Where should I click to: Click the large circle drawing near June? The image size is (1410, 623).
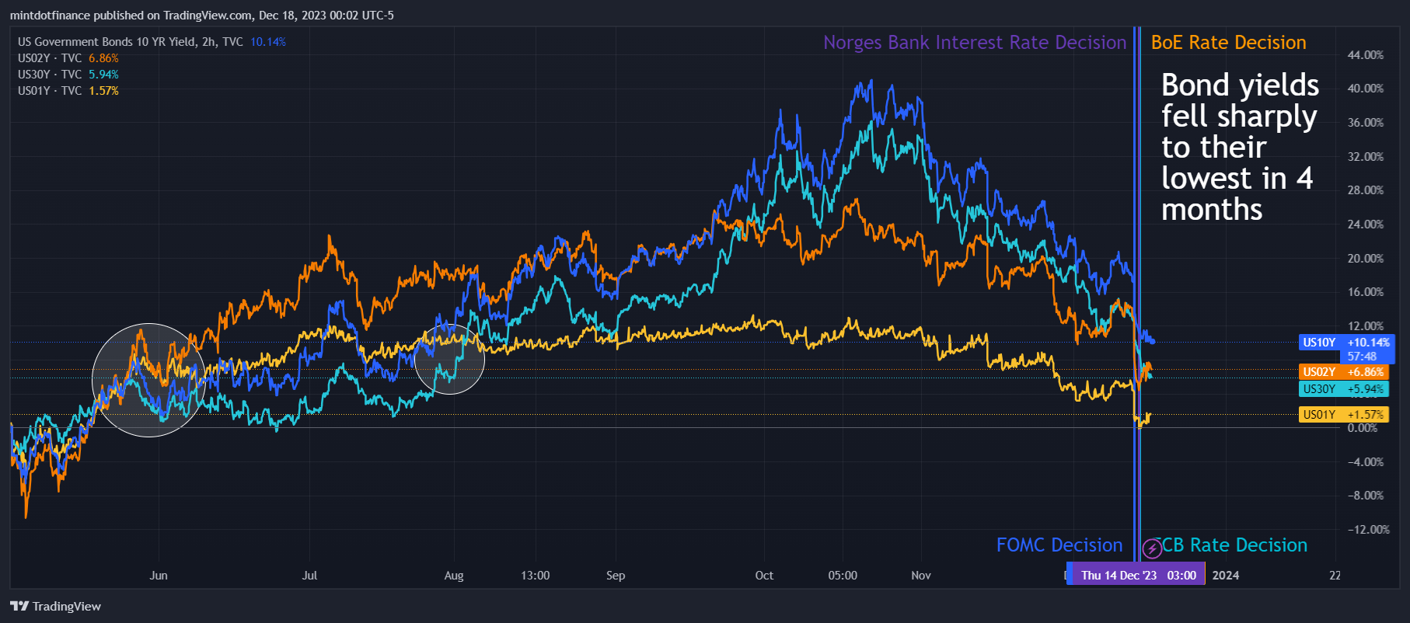coord(148,380)
